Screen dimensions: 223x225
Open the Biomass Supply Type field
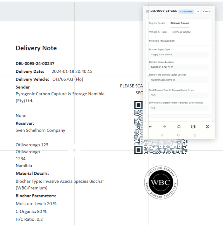click(x=179, y=54)
